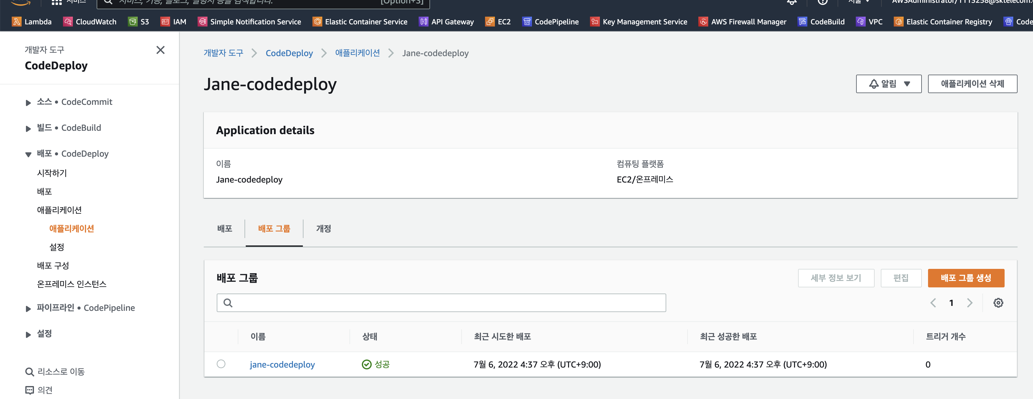The height and width of the screenshot is (399, 1033).
Task: Click the 트리거 개수 column header
Action: [946, 336]
